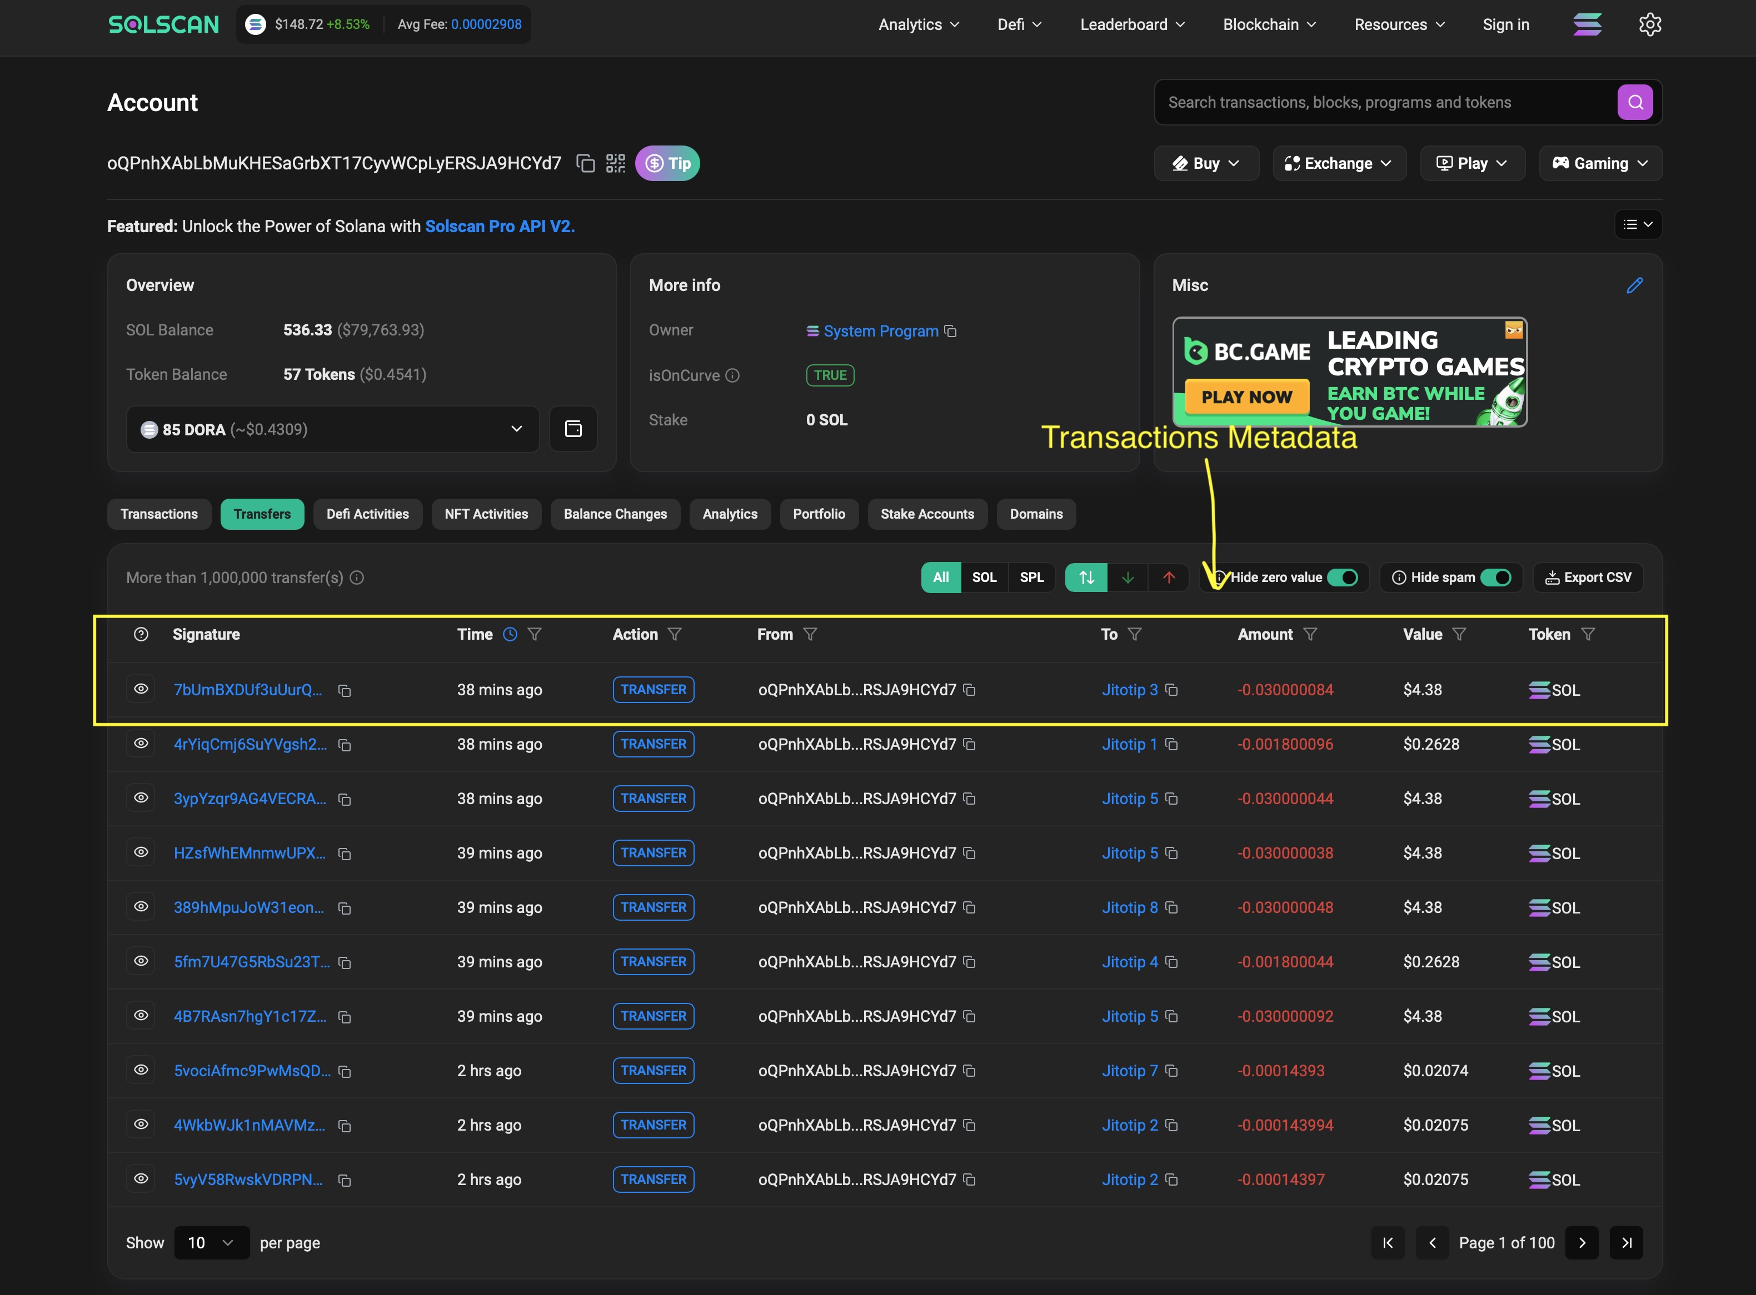Filter the Value column
This screenshot has width=1756, height=1295.
1459,634
